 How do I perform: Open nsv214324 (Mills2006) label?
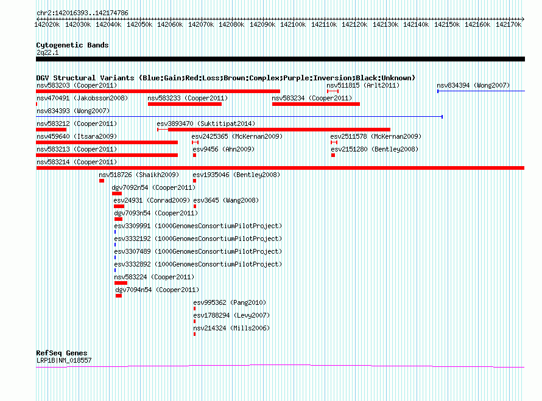coord(231,328)
